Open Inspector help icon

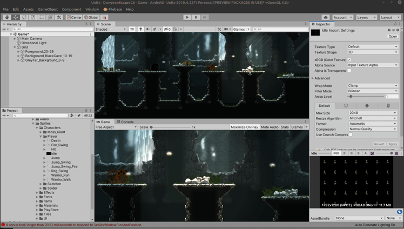point(389,30)
